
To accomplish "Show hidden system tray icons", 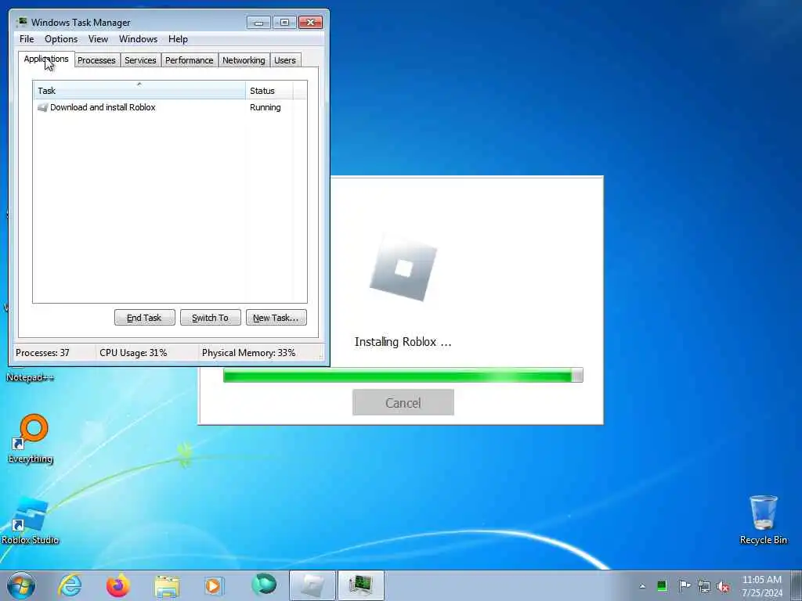I will [642, 586].
